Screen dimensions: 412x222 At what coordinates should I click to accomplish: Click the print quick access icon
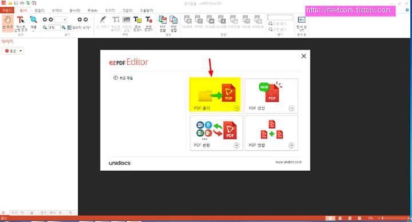pos(22,3)
